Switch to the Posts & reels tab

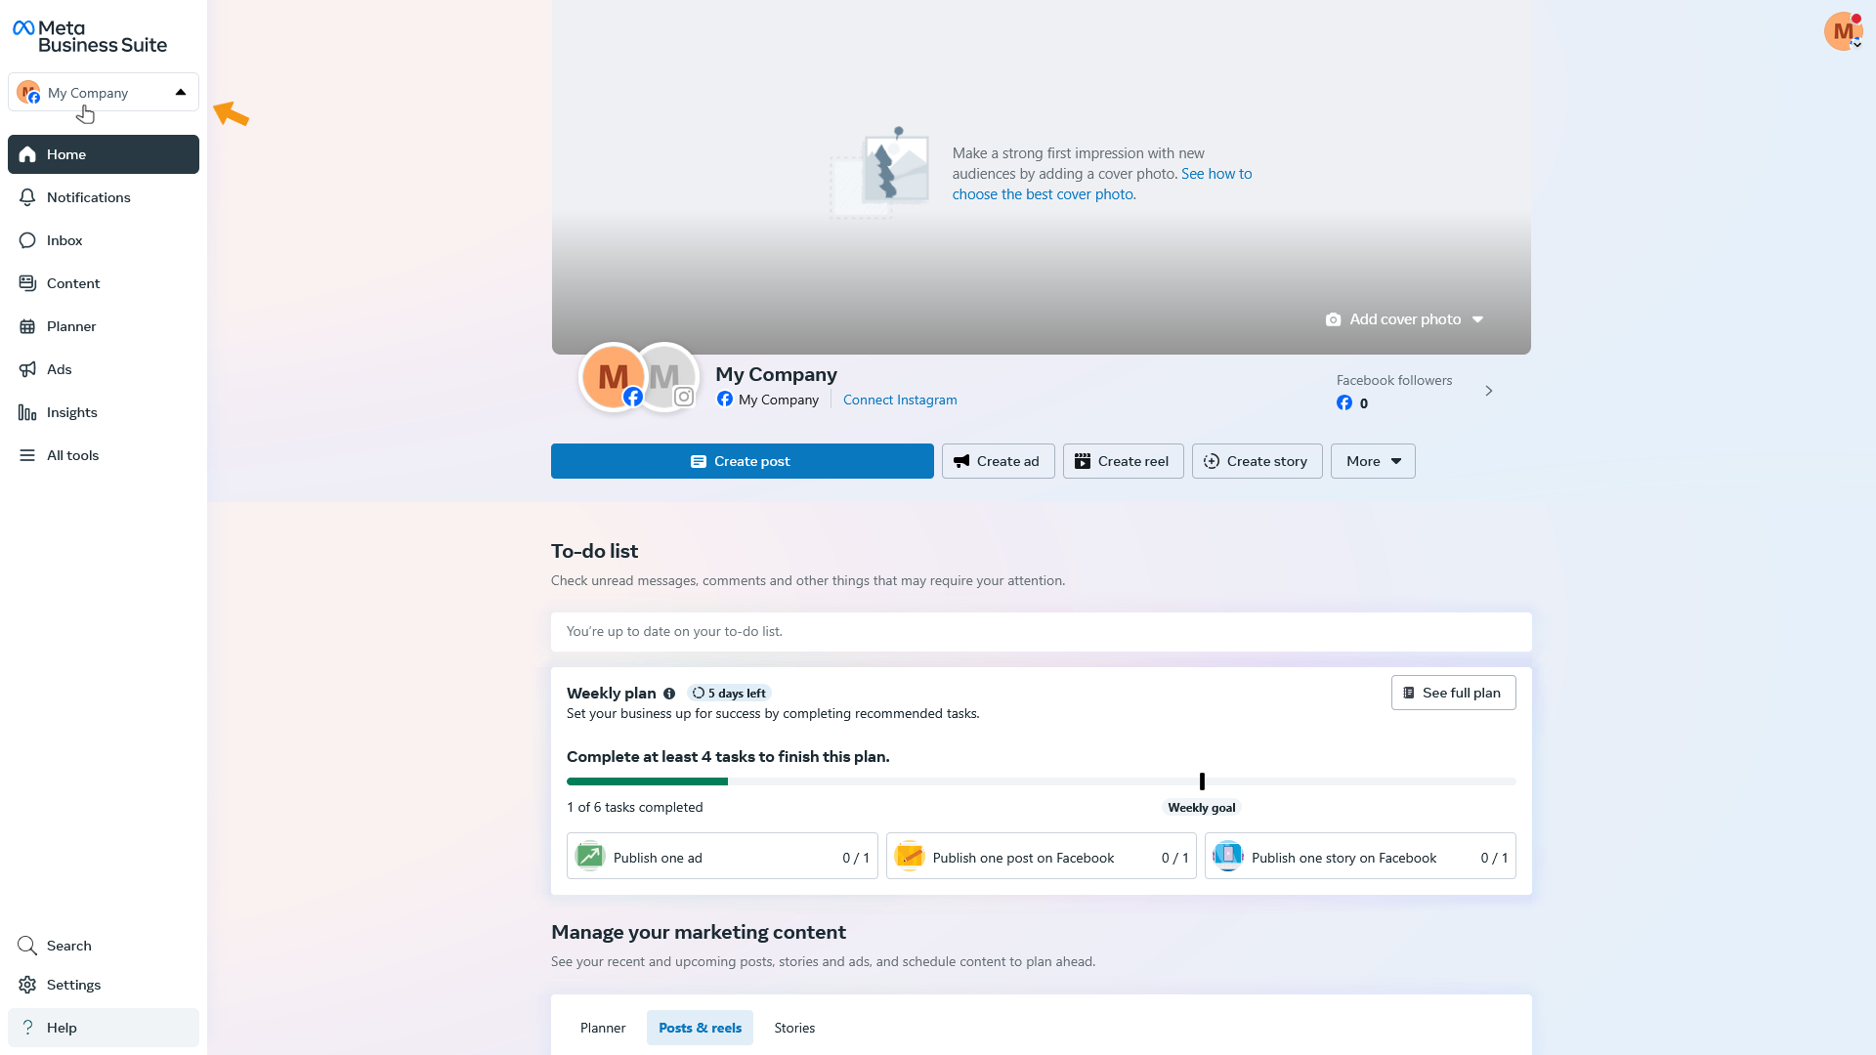click(x=700, y=1028)
